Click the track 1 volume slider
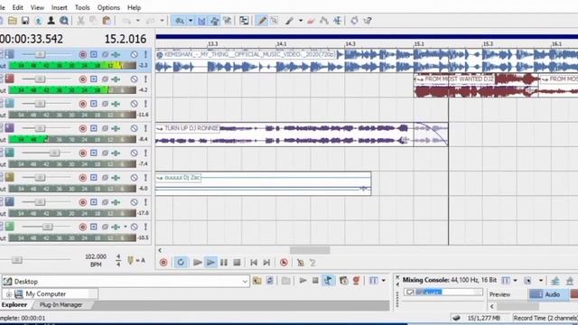 pos(40,54)
